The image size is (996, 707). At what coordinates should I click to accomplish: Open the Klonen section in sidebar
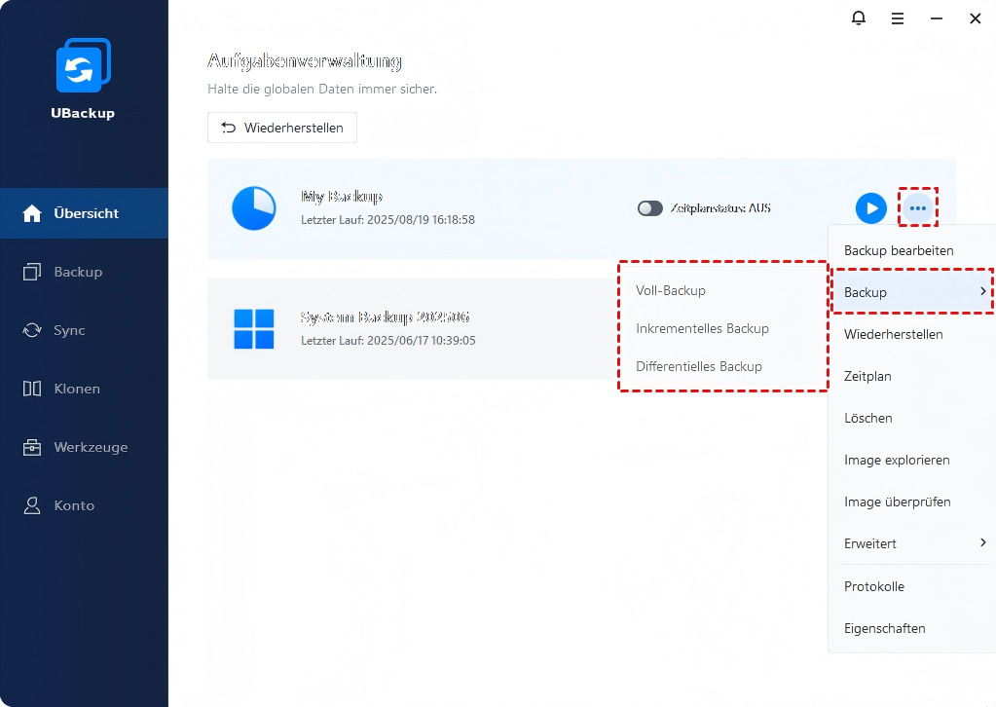pyautogui.click(x=76, y=389)
